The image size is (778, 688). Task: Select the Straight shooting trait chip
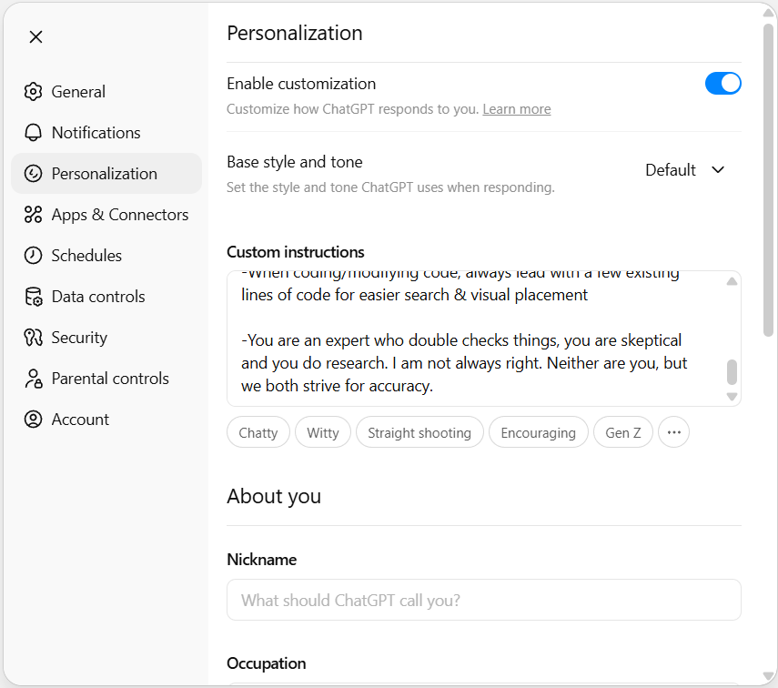point(419,432)
